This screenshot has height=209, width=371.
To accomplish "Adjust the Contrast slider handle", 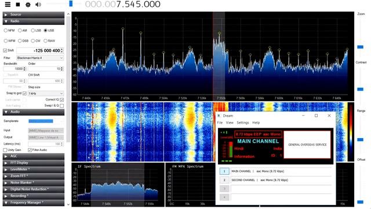I will click(361, 89).
